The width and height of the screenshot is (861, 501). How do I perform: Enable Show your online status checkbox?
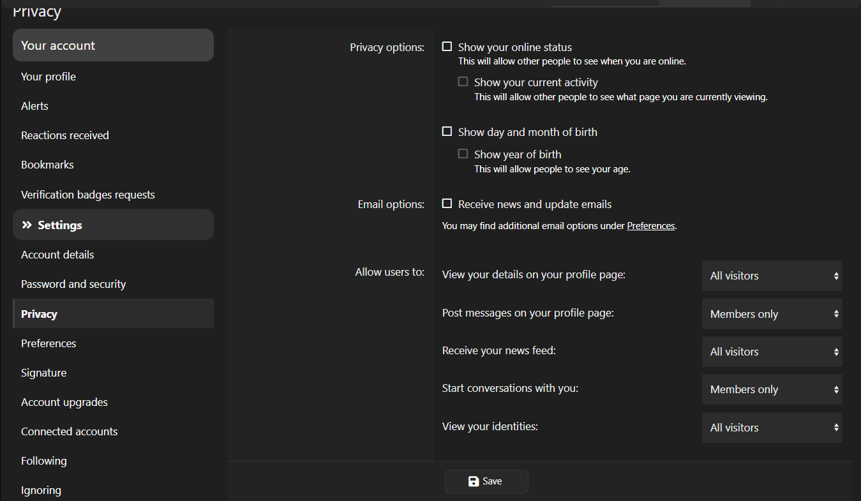[447, 47]
